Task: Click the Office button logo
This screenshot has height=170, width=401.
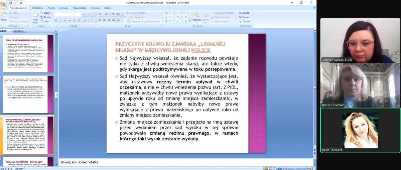Action: point(3,4)
